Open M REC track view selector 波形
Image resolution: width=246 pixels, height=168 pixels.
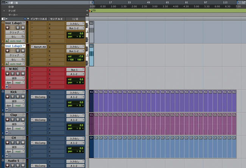15,78
